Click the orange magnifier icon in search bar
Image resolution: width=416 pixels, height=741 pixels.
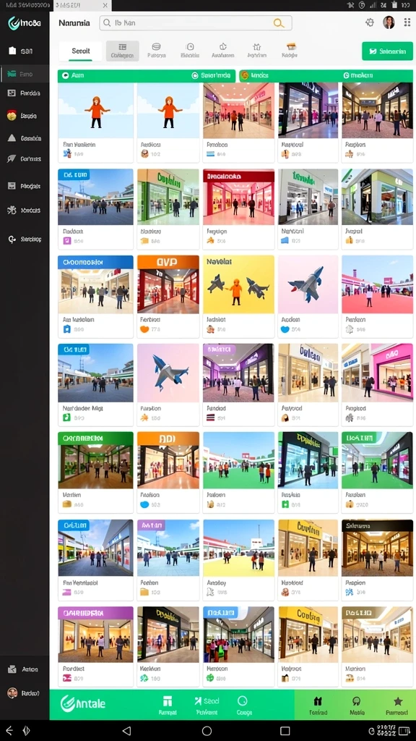coord(279,23)
